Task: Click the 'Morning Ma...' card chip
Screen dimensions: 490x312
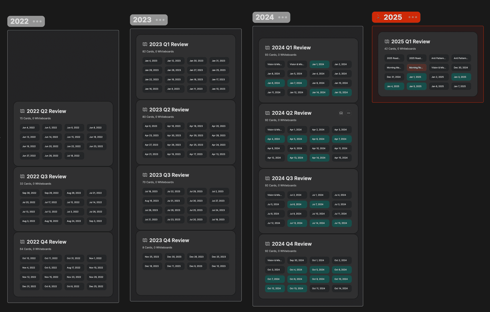Action: [394, 68]
